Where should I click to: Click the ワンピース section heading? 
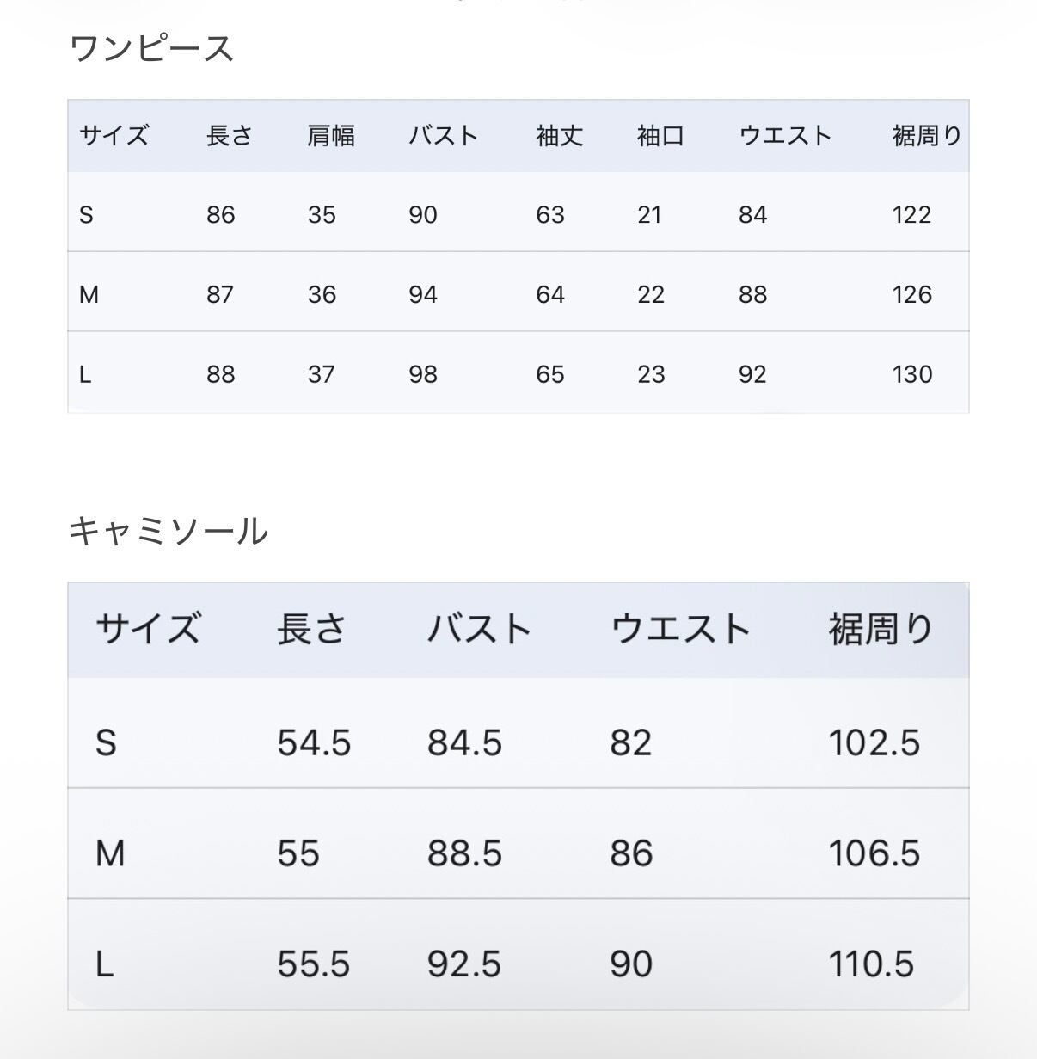tap(151, 49)
